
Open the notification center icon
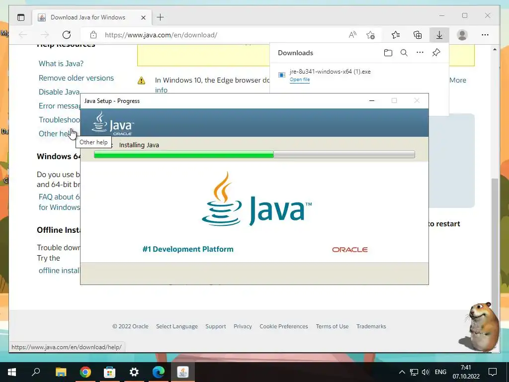click(493, 372)
